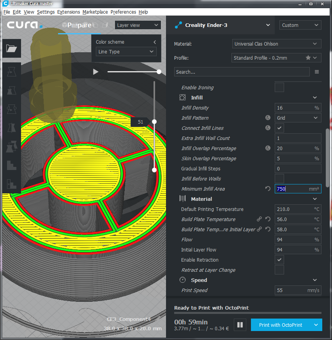The image size is (332, 340).
Task: Open the Settings menu
Action: tap(46, 12)
